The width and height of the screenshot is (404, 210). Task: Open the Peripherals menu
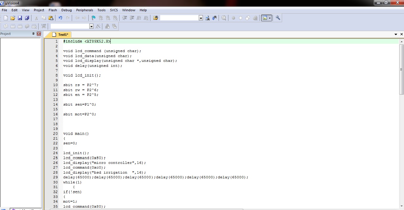(85, 10)
